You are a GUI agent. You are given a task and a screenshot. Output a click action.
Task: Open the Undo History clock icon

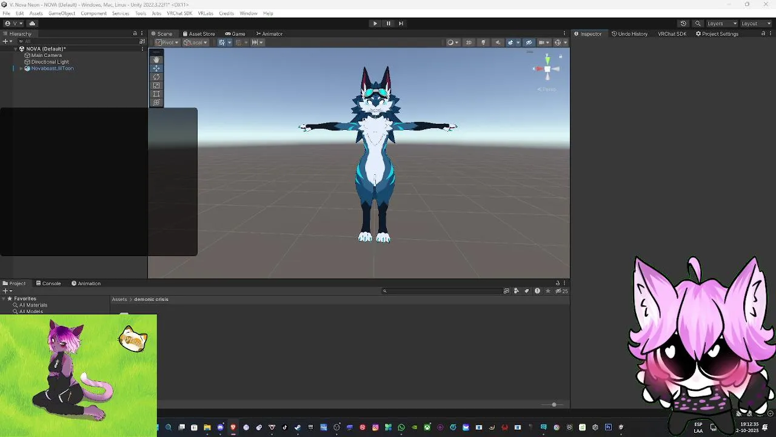click(683, 23)
